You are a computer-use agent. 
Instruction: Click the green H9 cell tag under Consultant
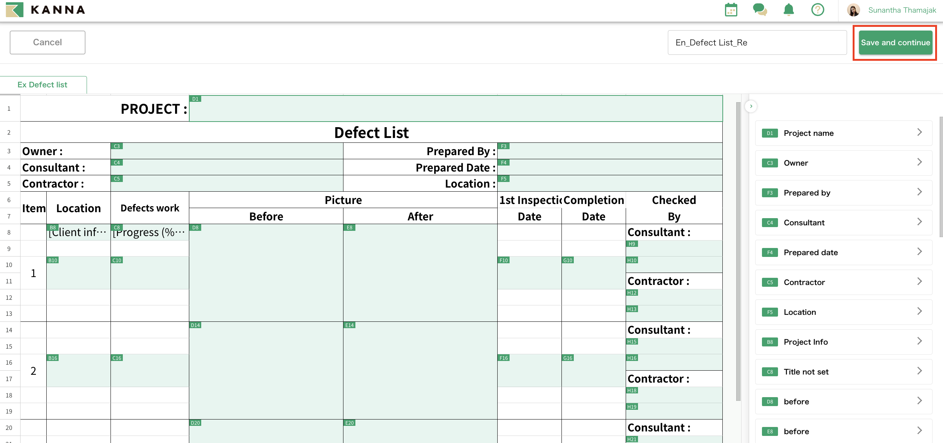632,244
